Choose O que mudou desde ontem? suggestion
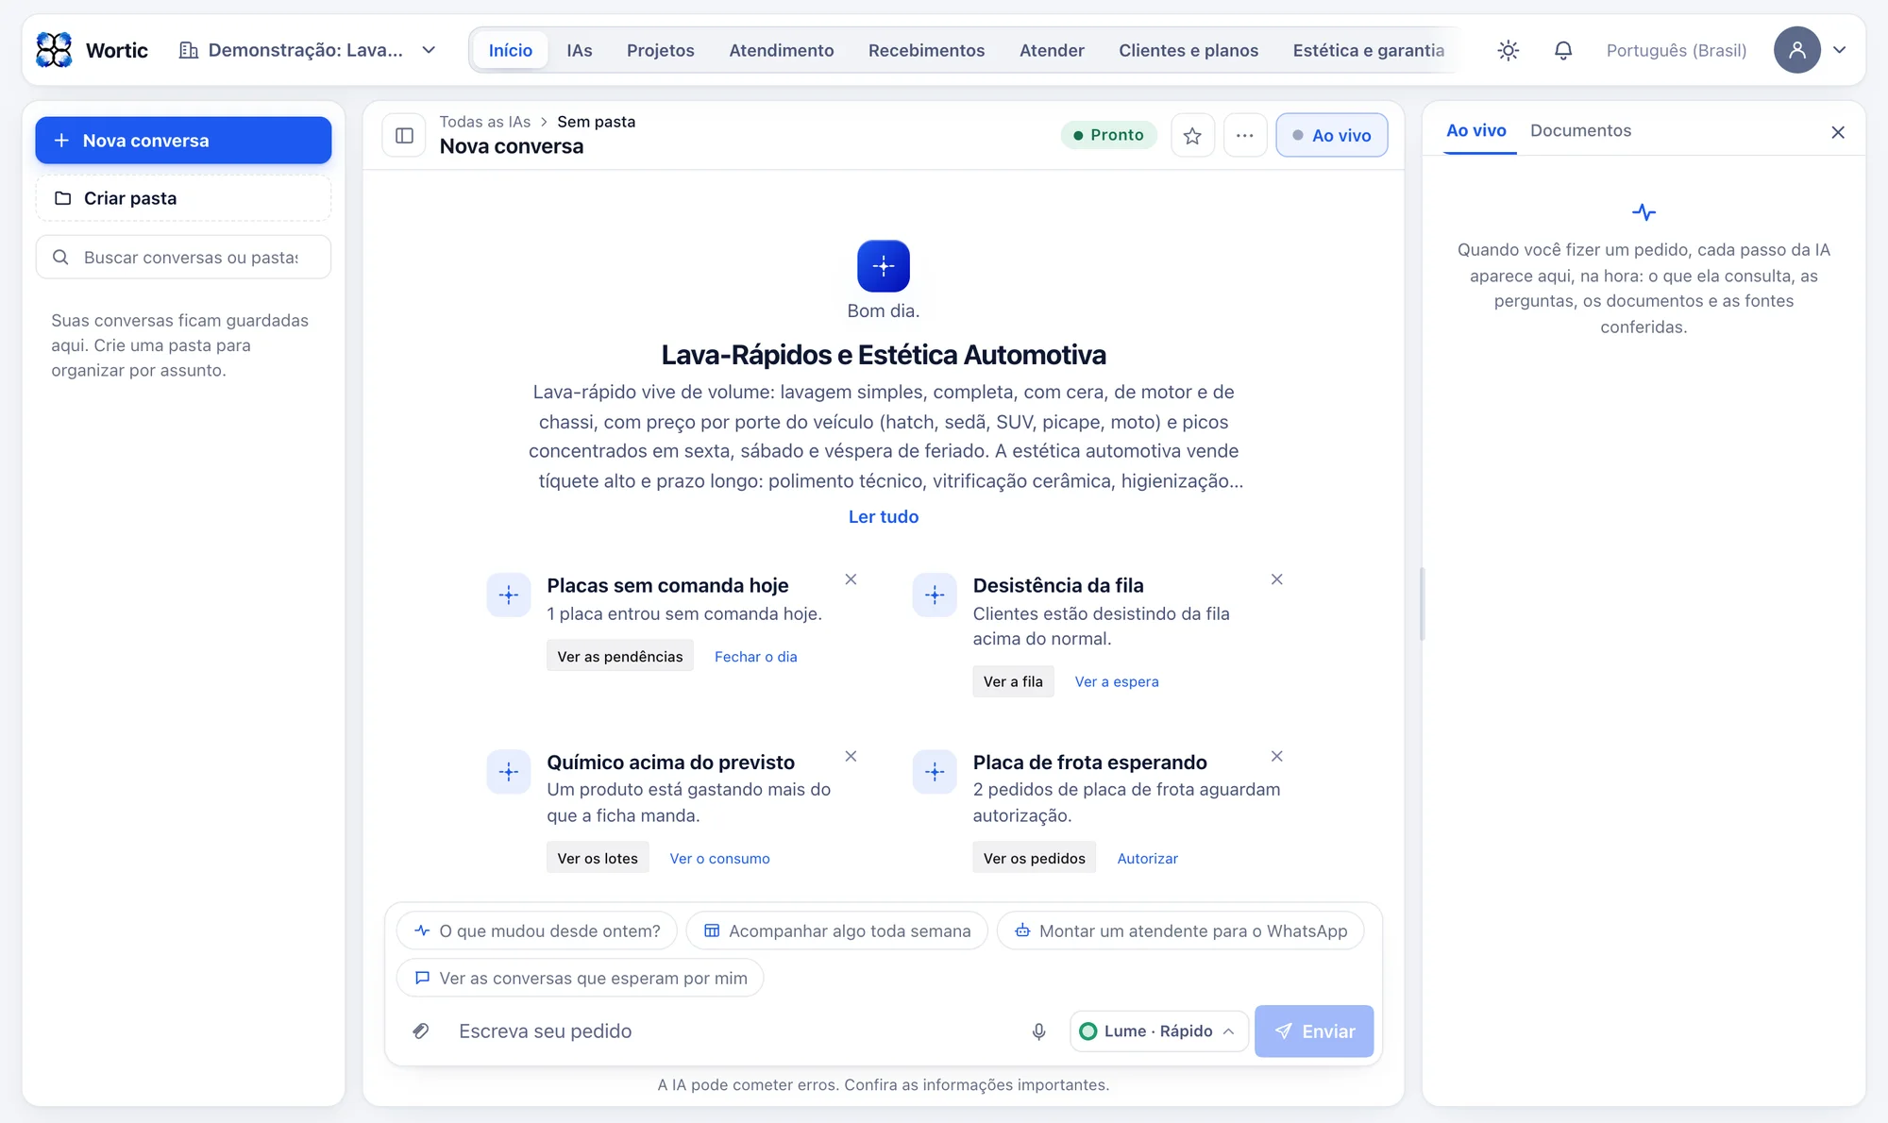 (536, 930)
